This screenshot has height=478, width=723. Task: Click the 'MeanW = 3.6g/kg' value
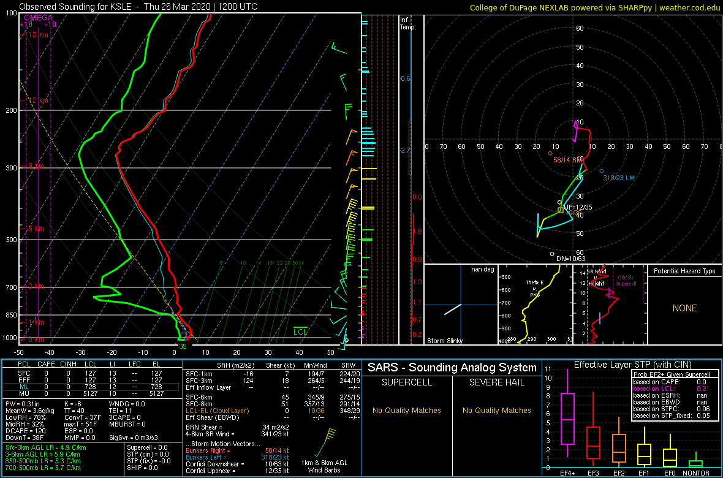[x=31, y=410]
